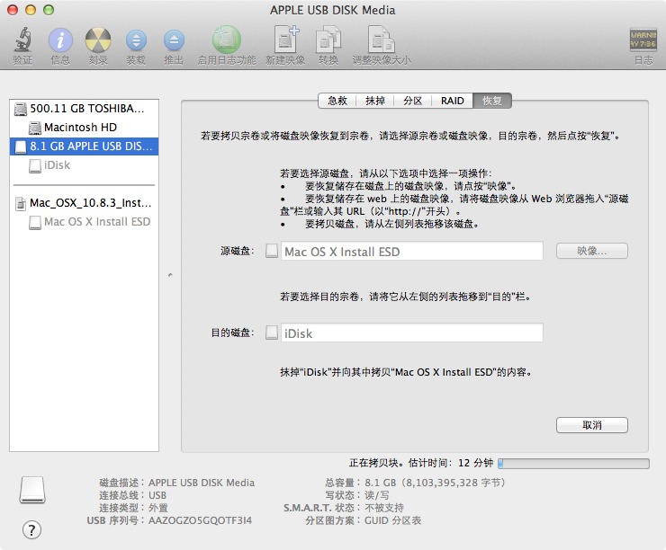Click the source disk field showing Mac OS X Install ESD
The height and width of the screenshot is (550, 666).
(x=411, y=252)
